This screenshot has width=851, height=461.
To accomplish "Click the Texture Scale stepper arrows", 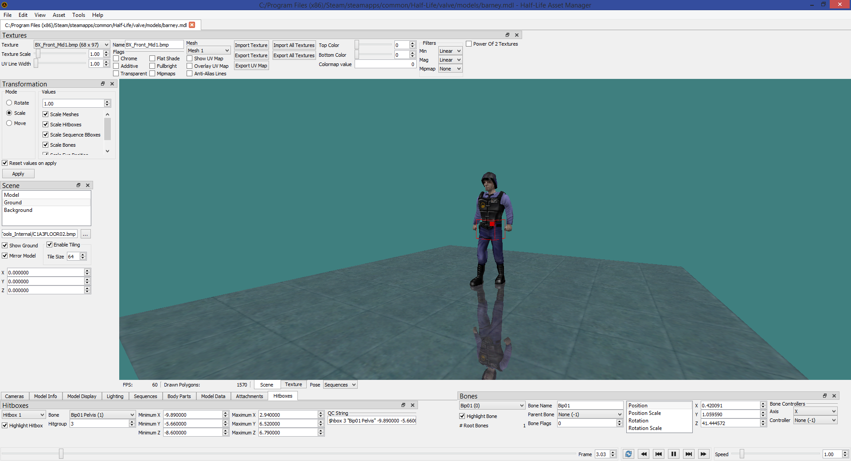I will tap(106, 54).
